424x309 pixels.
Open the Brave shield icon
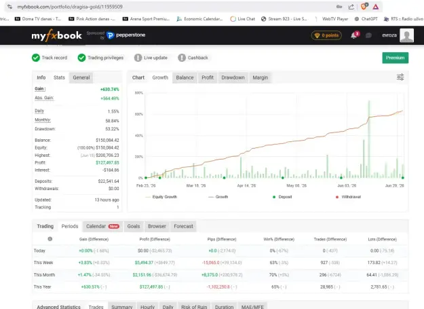pos(364,7)
